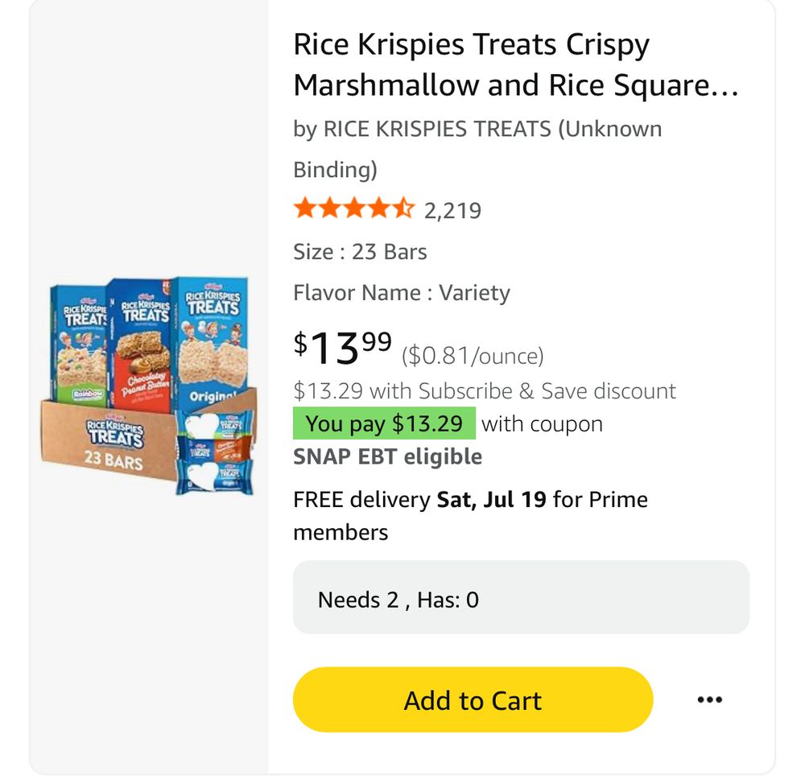Click the Flavor Name : Variety text

[x=402, y=293]
